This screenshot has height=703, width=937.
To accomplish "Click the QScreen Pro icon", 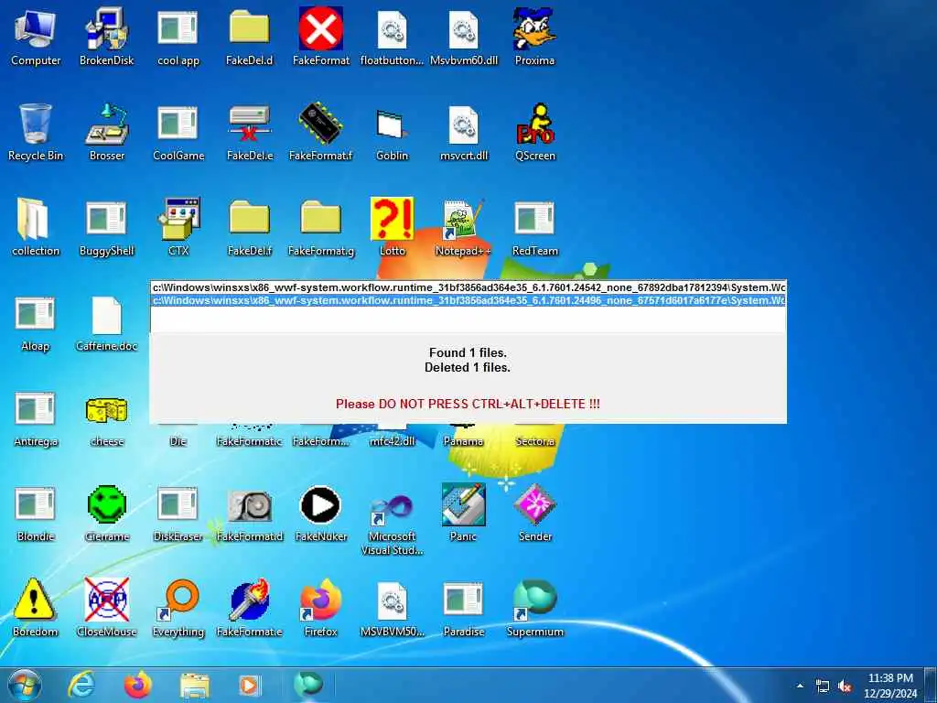I will tap(534, 132).
